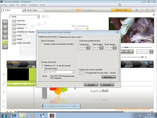
Task: Open the Álbum menu
Action: 24,5
